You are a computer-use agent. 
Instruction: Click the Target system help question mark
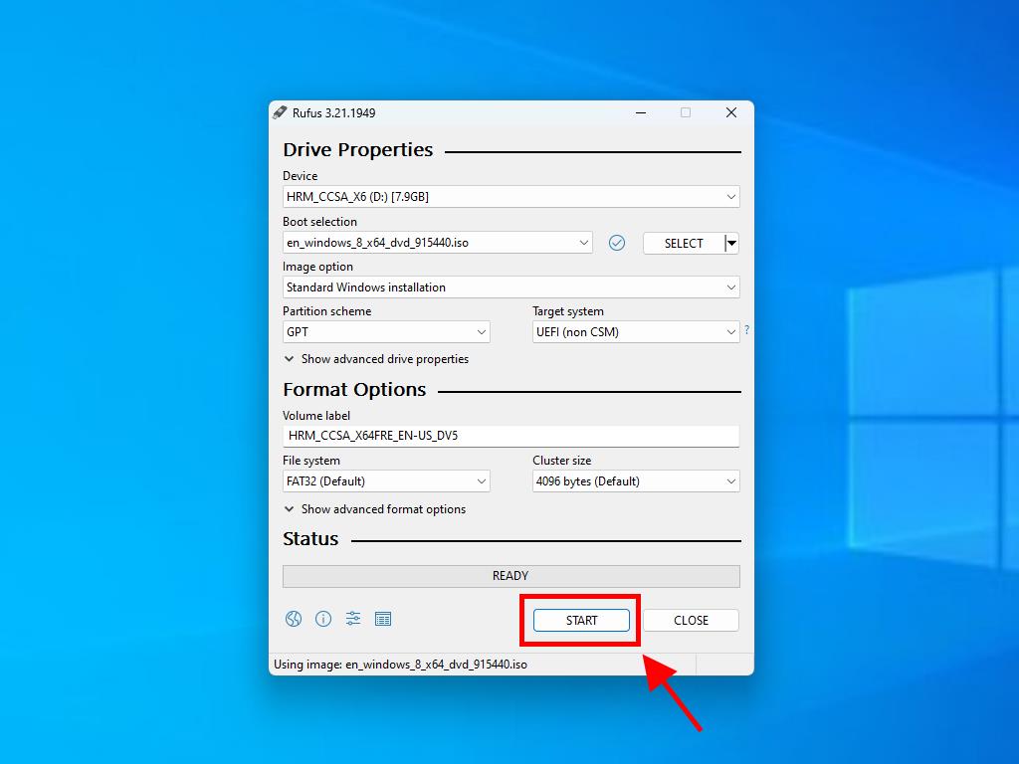tap(747, 330)
